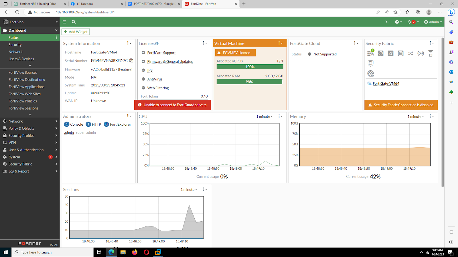Open the FortiVon VDOM selector dropdown
Viewport: 458px width, 257px height.
(30, 22)
